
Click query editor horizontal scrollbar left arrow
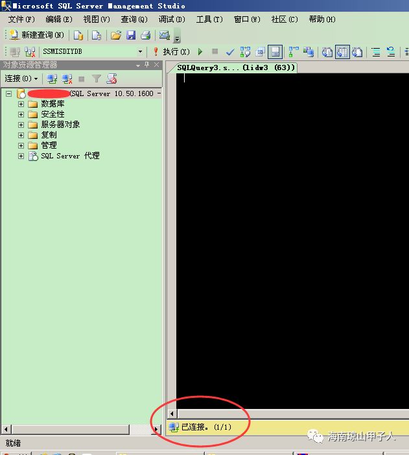coord(172,413)
